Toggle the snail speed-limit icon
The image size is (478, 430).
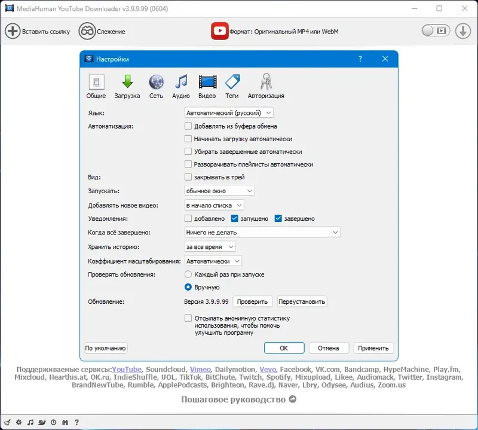[x=42, y=422]
